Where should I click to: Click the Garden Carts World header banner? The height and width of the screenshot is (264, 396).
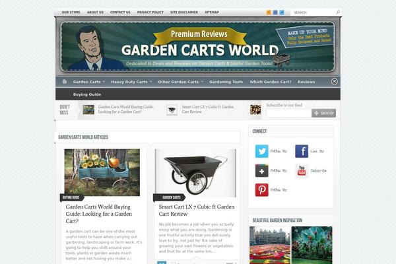point(198,46)
